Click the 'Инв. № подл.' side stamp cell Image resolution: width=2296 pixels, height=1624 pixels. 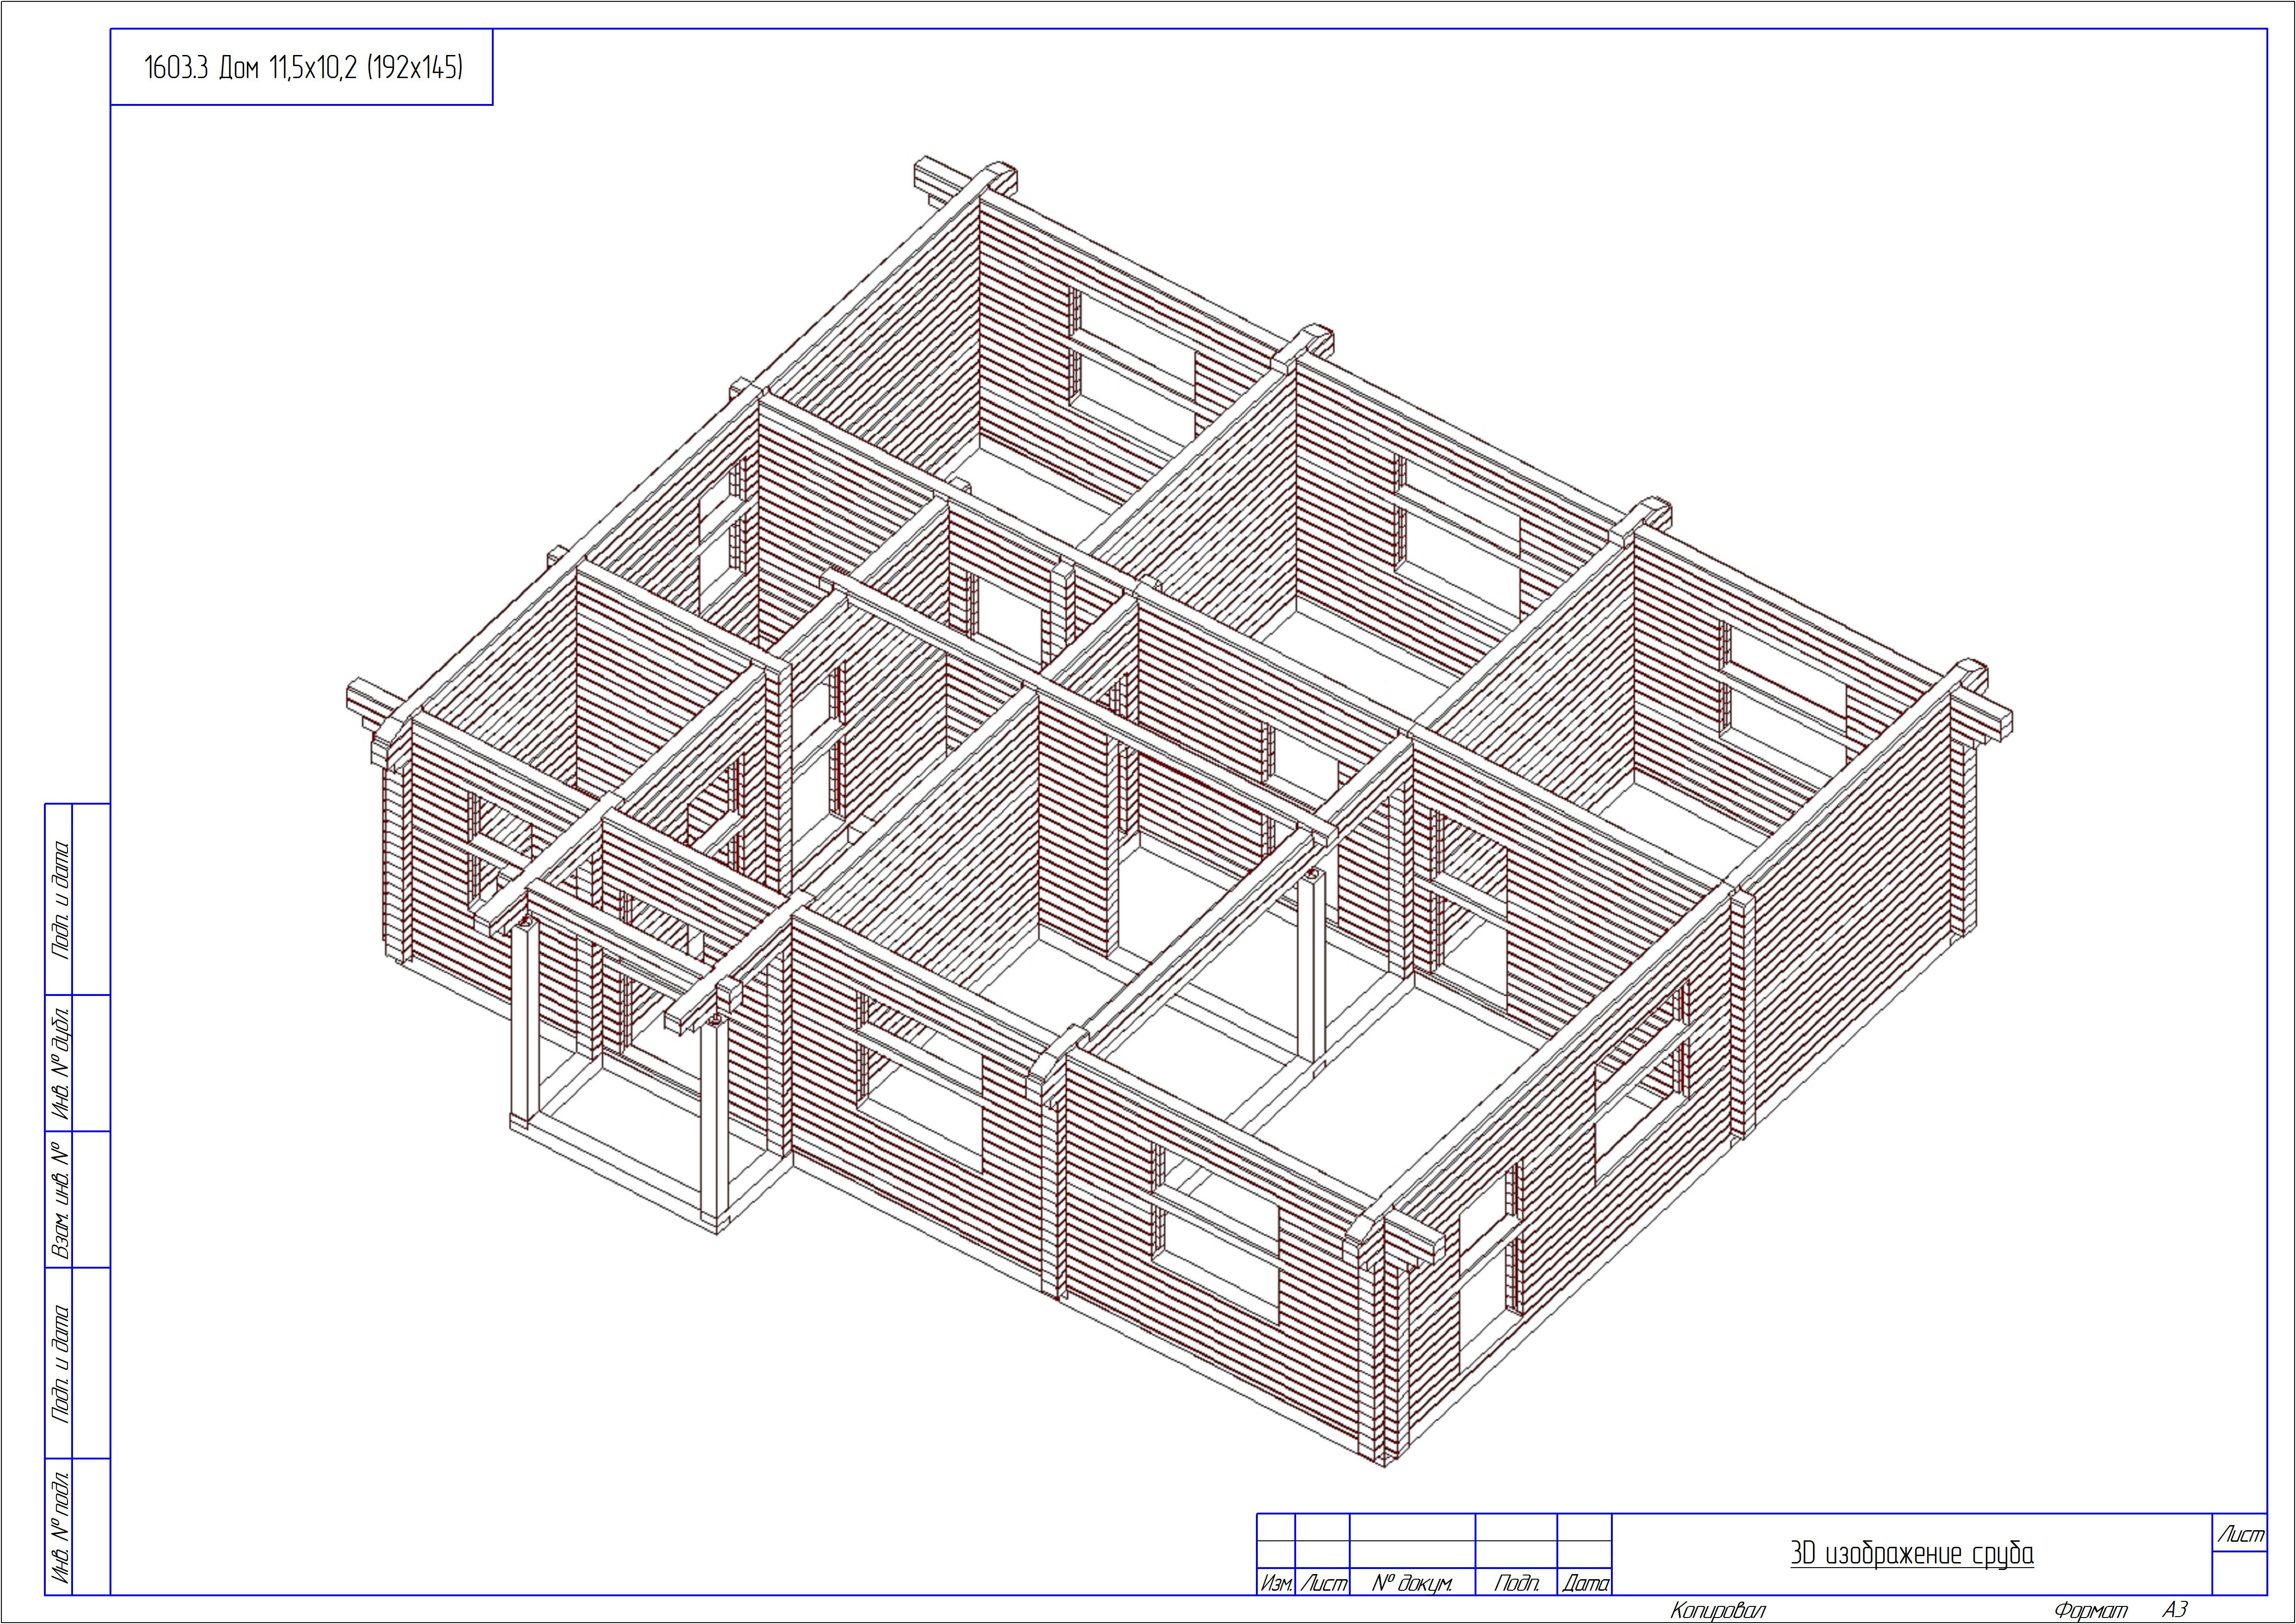60,1526
